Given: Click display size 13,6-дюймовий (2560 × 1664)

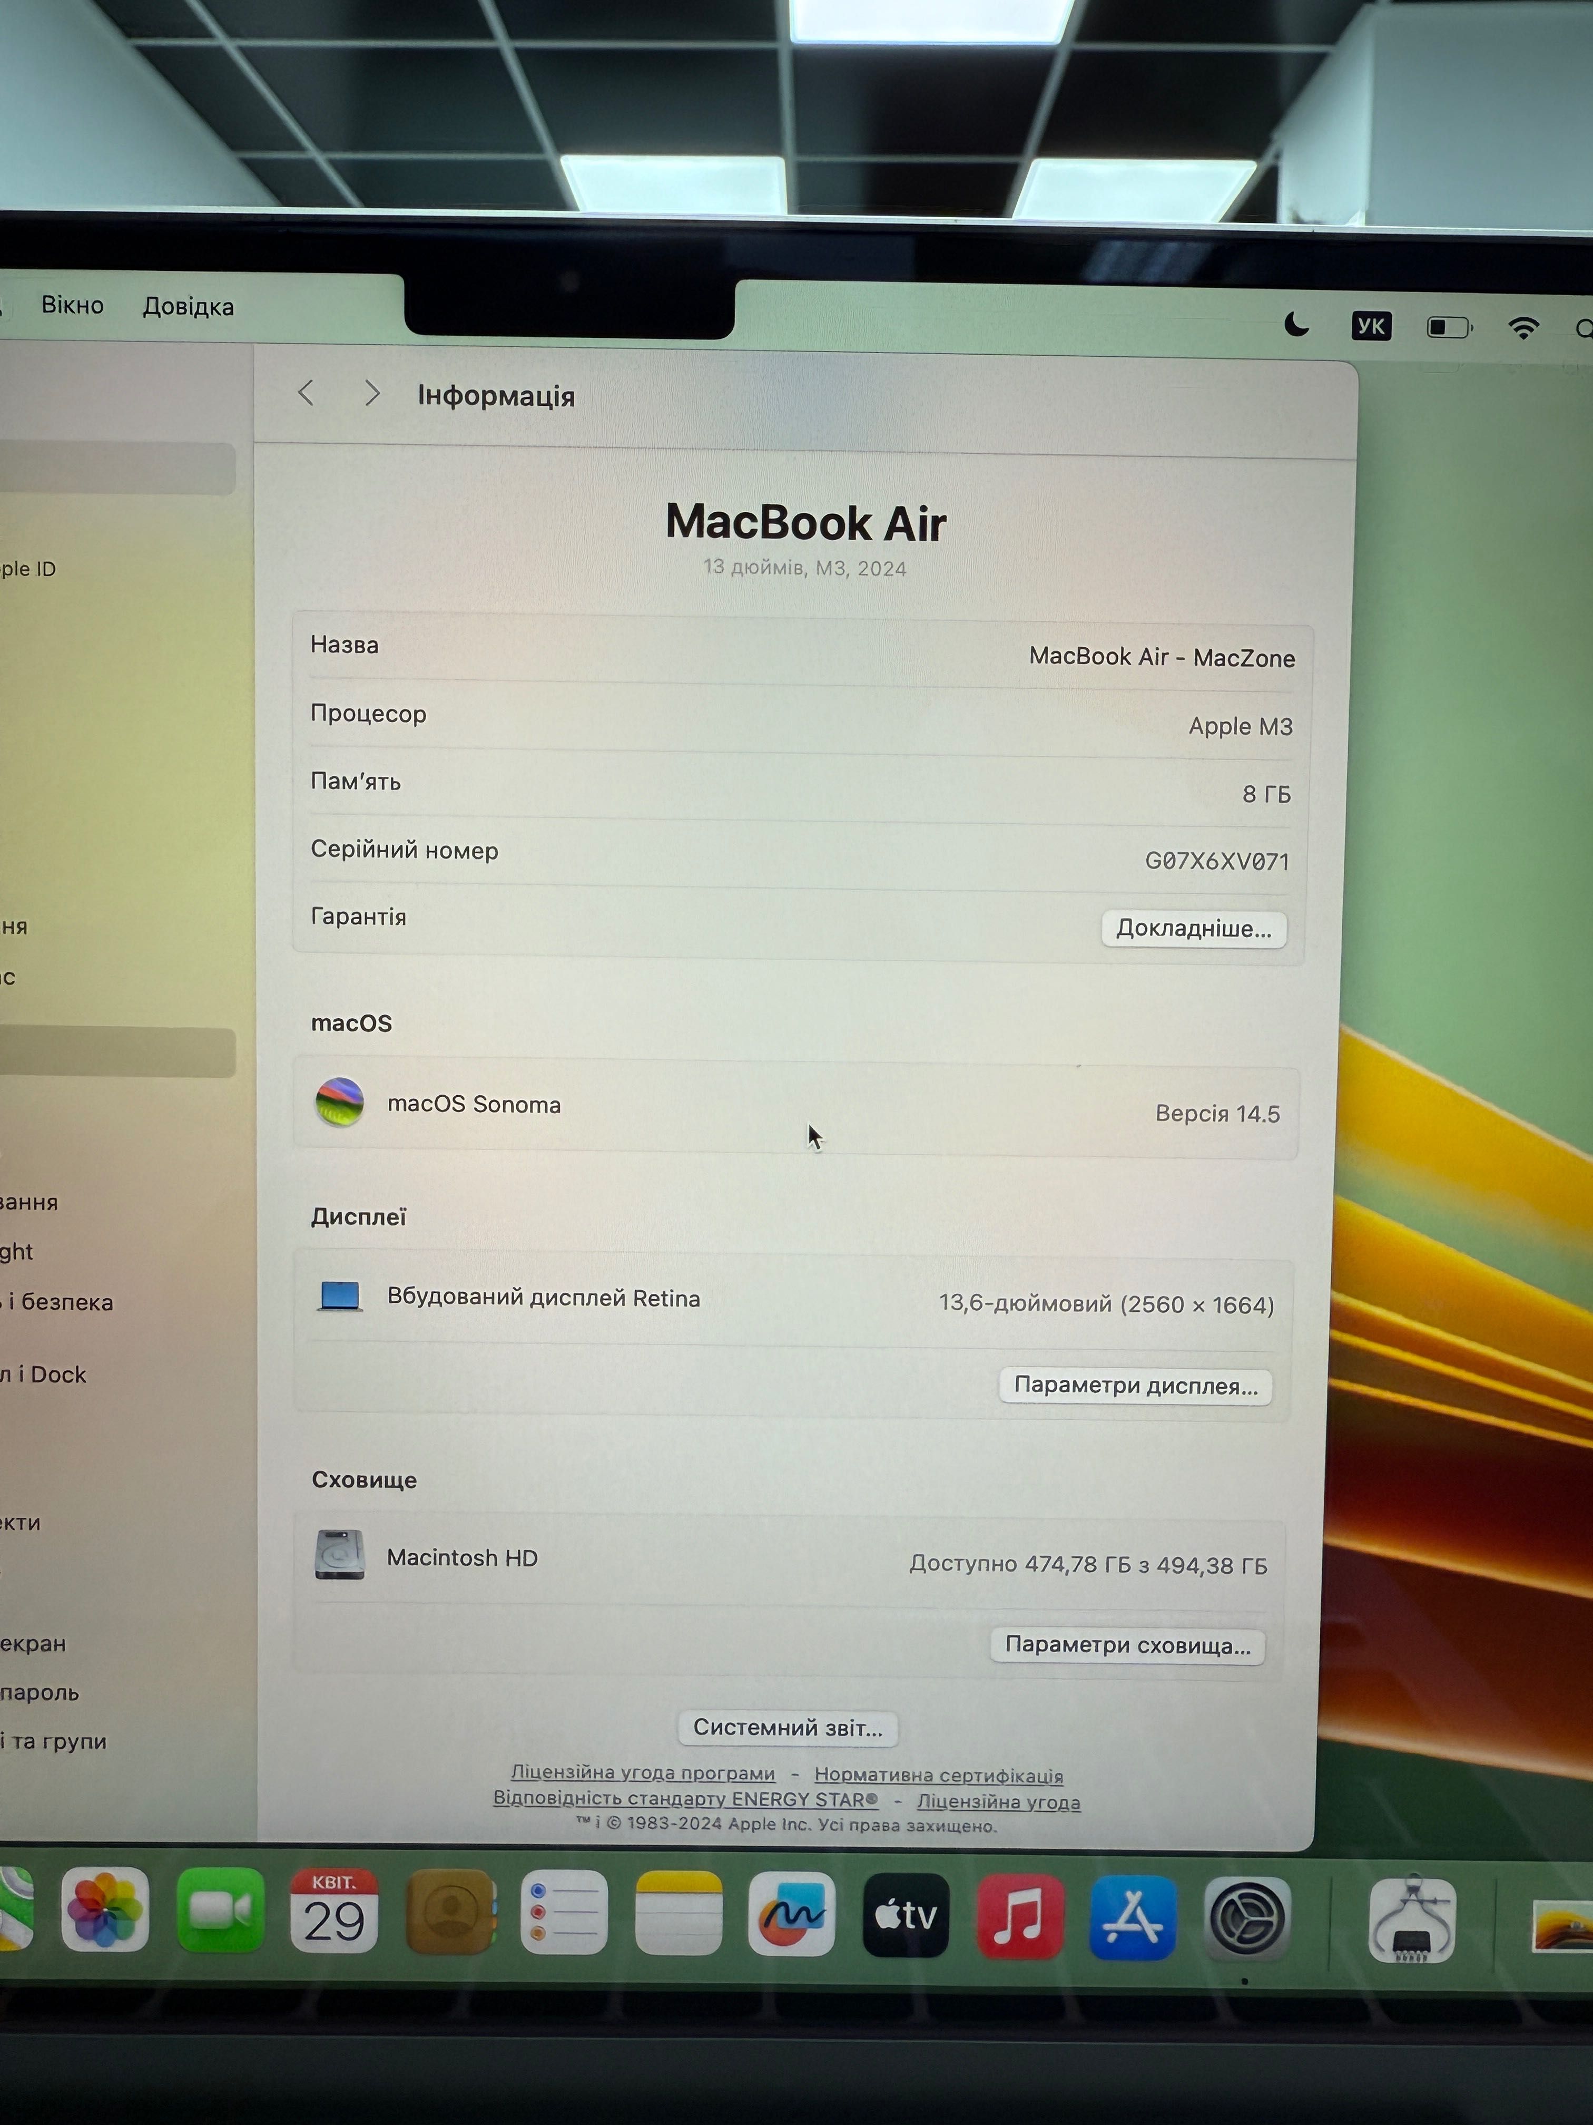Looking at the screenshot, I should pyautogui.click(x=1106, y=1304).
